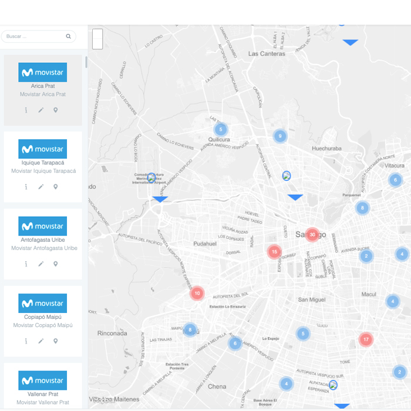The image size is (411, 411).
Task: Open the 6 cluster on Camino a Melipilla
Action: tap(235, 343)
